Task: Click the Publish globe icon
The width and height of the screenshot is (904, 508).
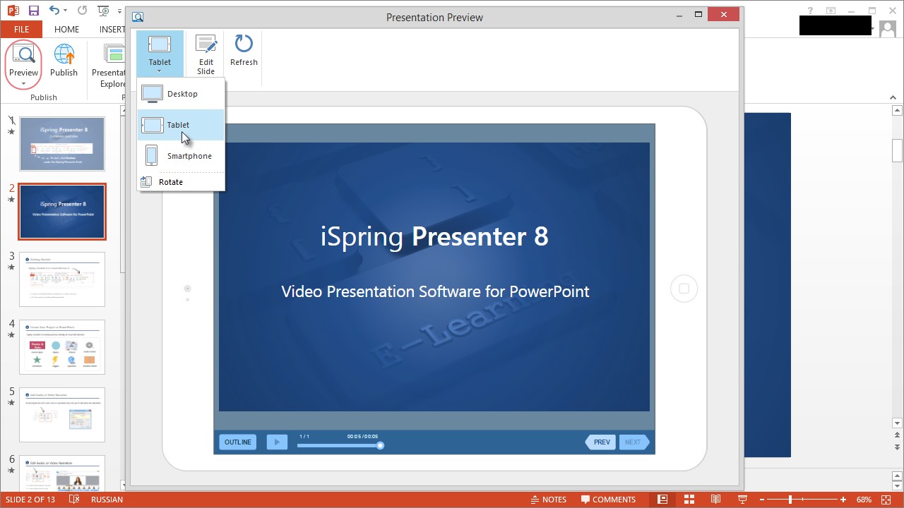Action: tap(64, 55)
